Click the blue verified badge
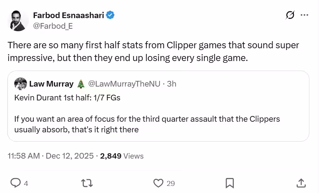Viewport: 319px width, 193px height. point(110,15)
